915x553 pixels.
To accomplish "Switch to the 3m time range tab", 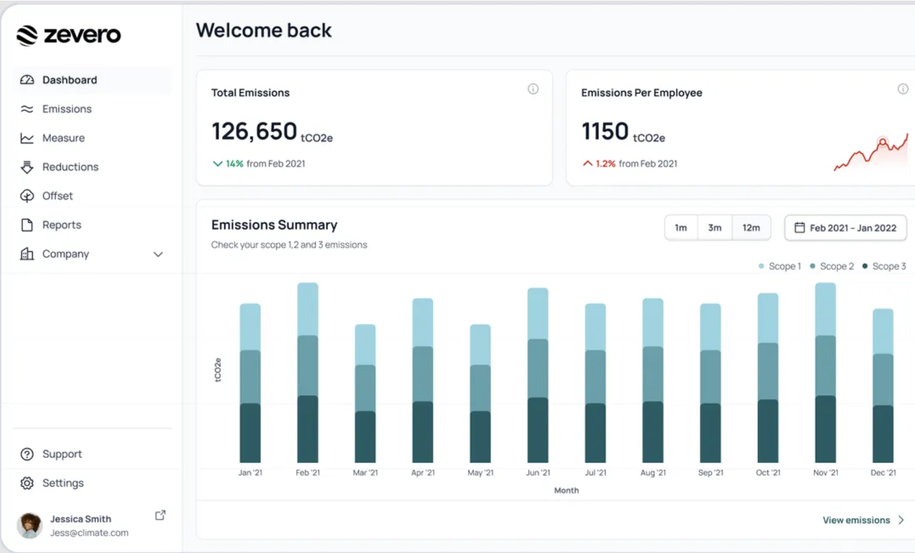I will coord(715,228).
